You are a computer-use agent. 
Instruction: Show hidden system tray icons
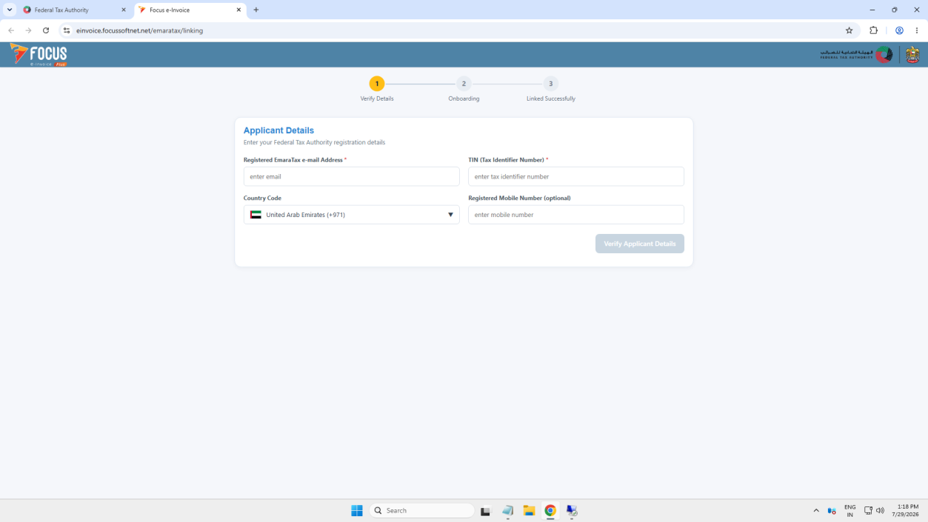click(816, 510)
